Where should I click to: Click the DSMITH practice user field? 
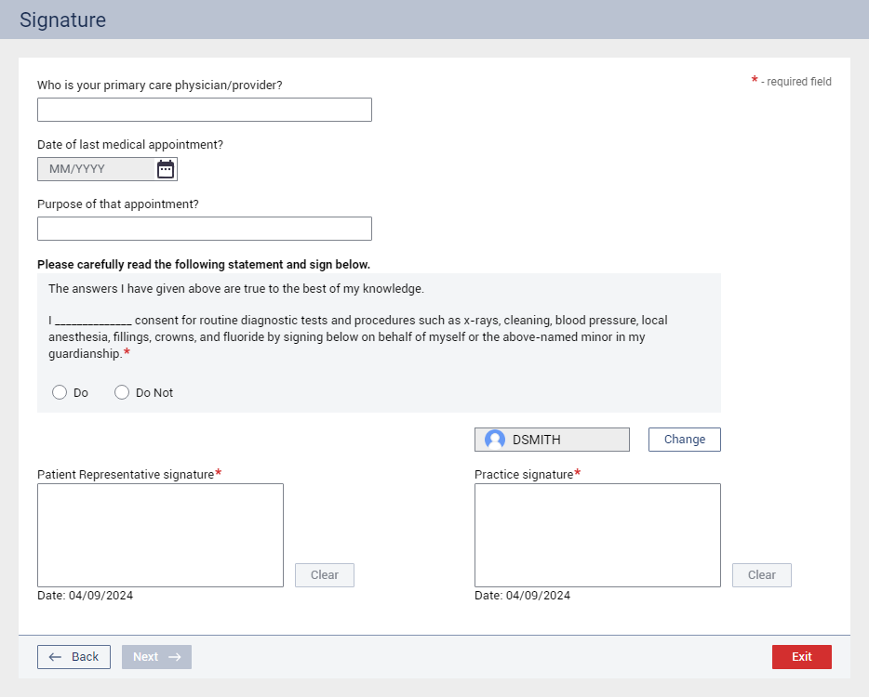563,440
